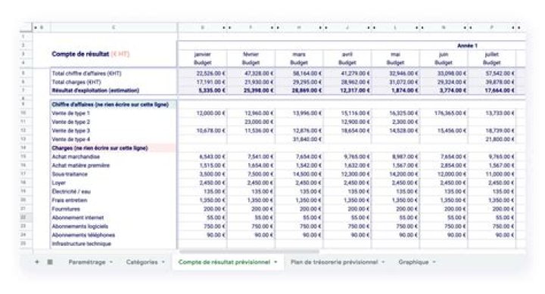Screen dimensions: 545x294
Task: Select the 'avril' month header cell
Action: tap(347, 54)
